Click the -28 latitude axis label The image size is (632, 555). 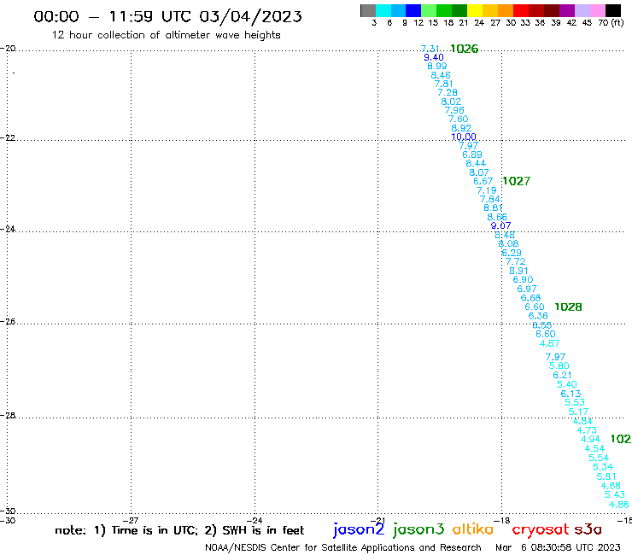click(8, 415)
